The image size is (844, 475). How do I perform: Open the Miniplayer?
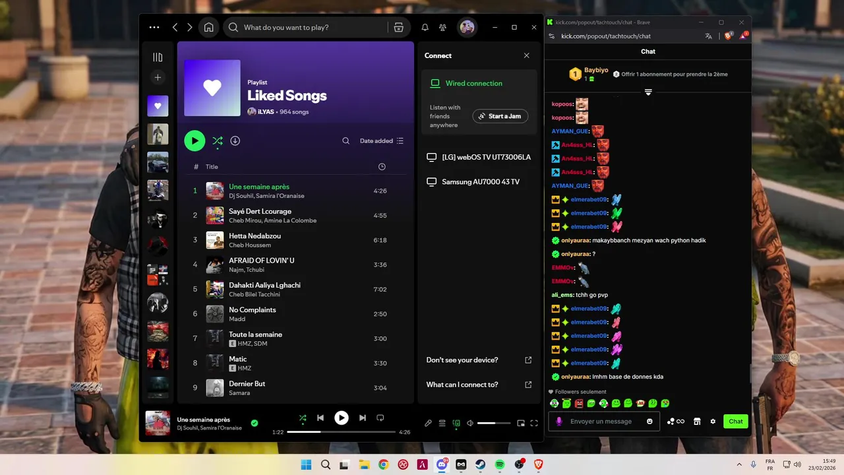tap(521, 423)
